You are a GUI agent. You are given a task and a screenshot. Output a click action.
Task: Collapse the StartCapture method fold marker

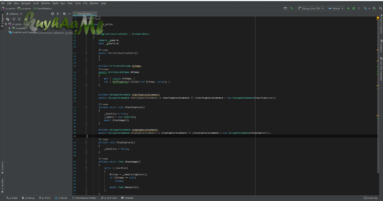click(x=86, y=107)
